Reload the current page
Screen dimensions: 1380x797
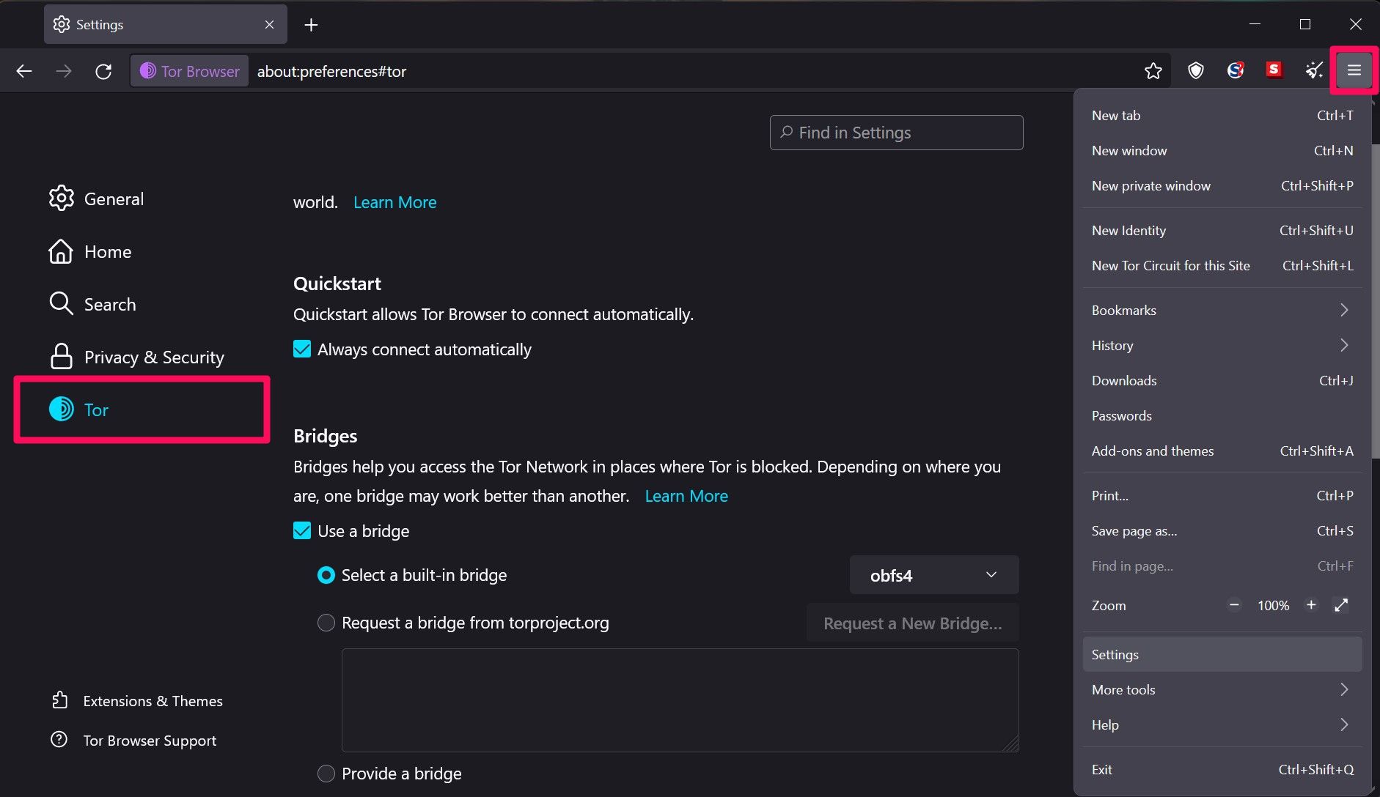click(x=103, y=71)
